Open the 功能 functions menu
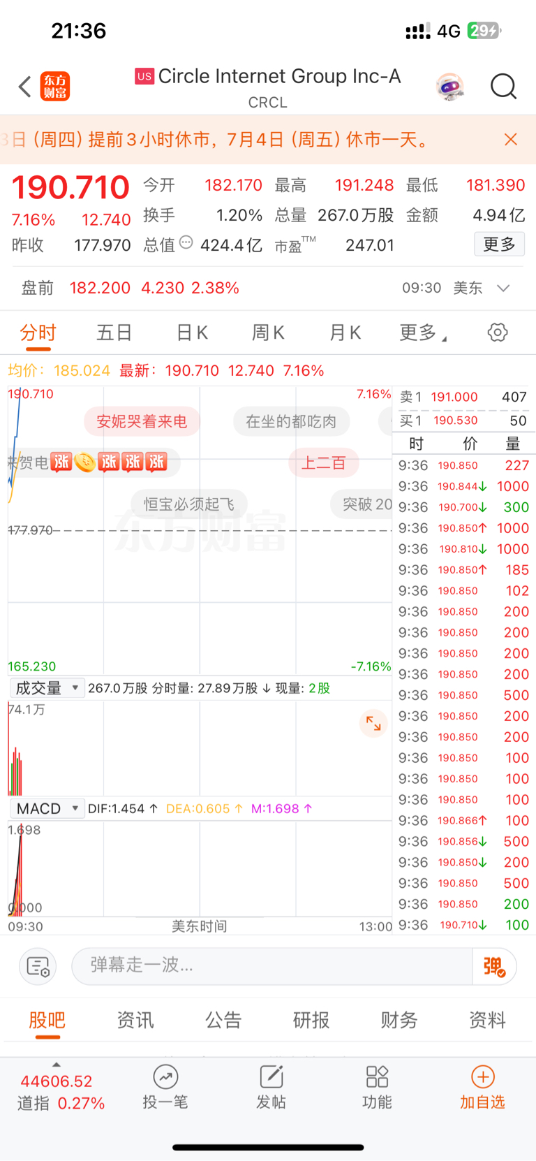536x1161 pixels. click(377, 1088)
